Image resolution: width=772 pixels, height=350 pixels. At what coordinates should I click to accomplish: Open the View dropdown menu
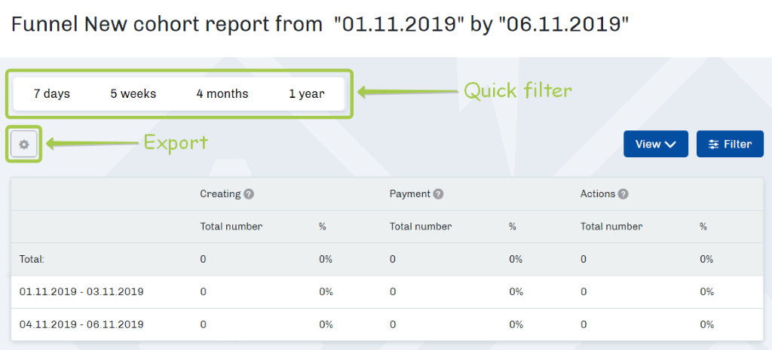[656, 144]
